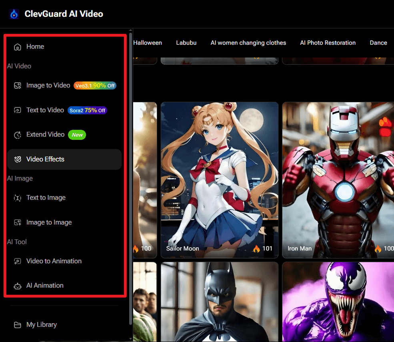
Task: Select the AI Photo Restoration category
Action: point(328,42)
